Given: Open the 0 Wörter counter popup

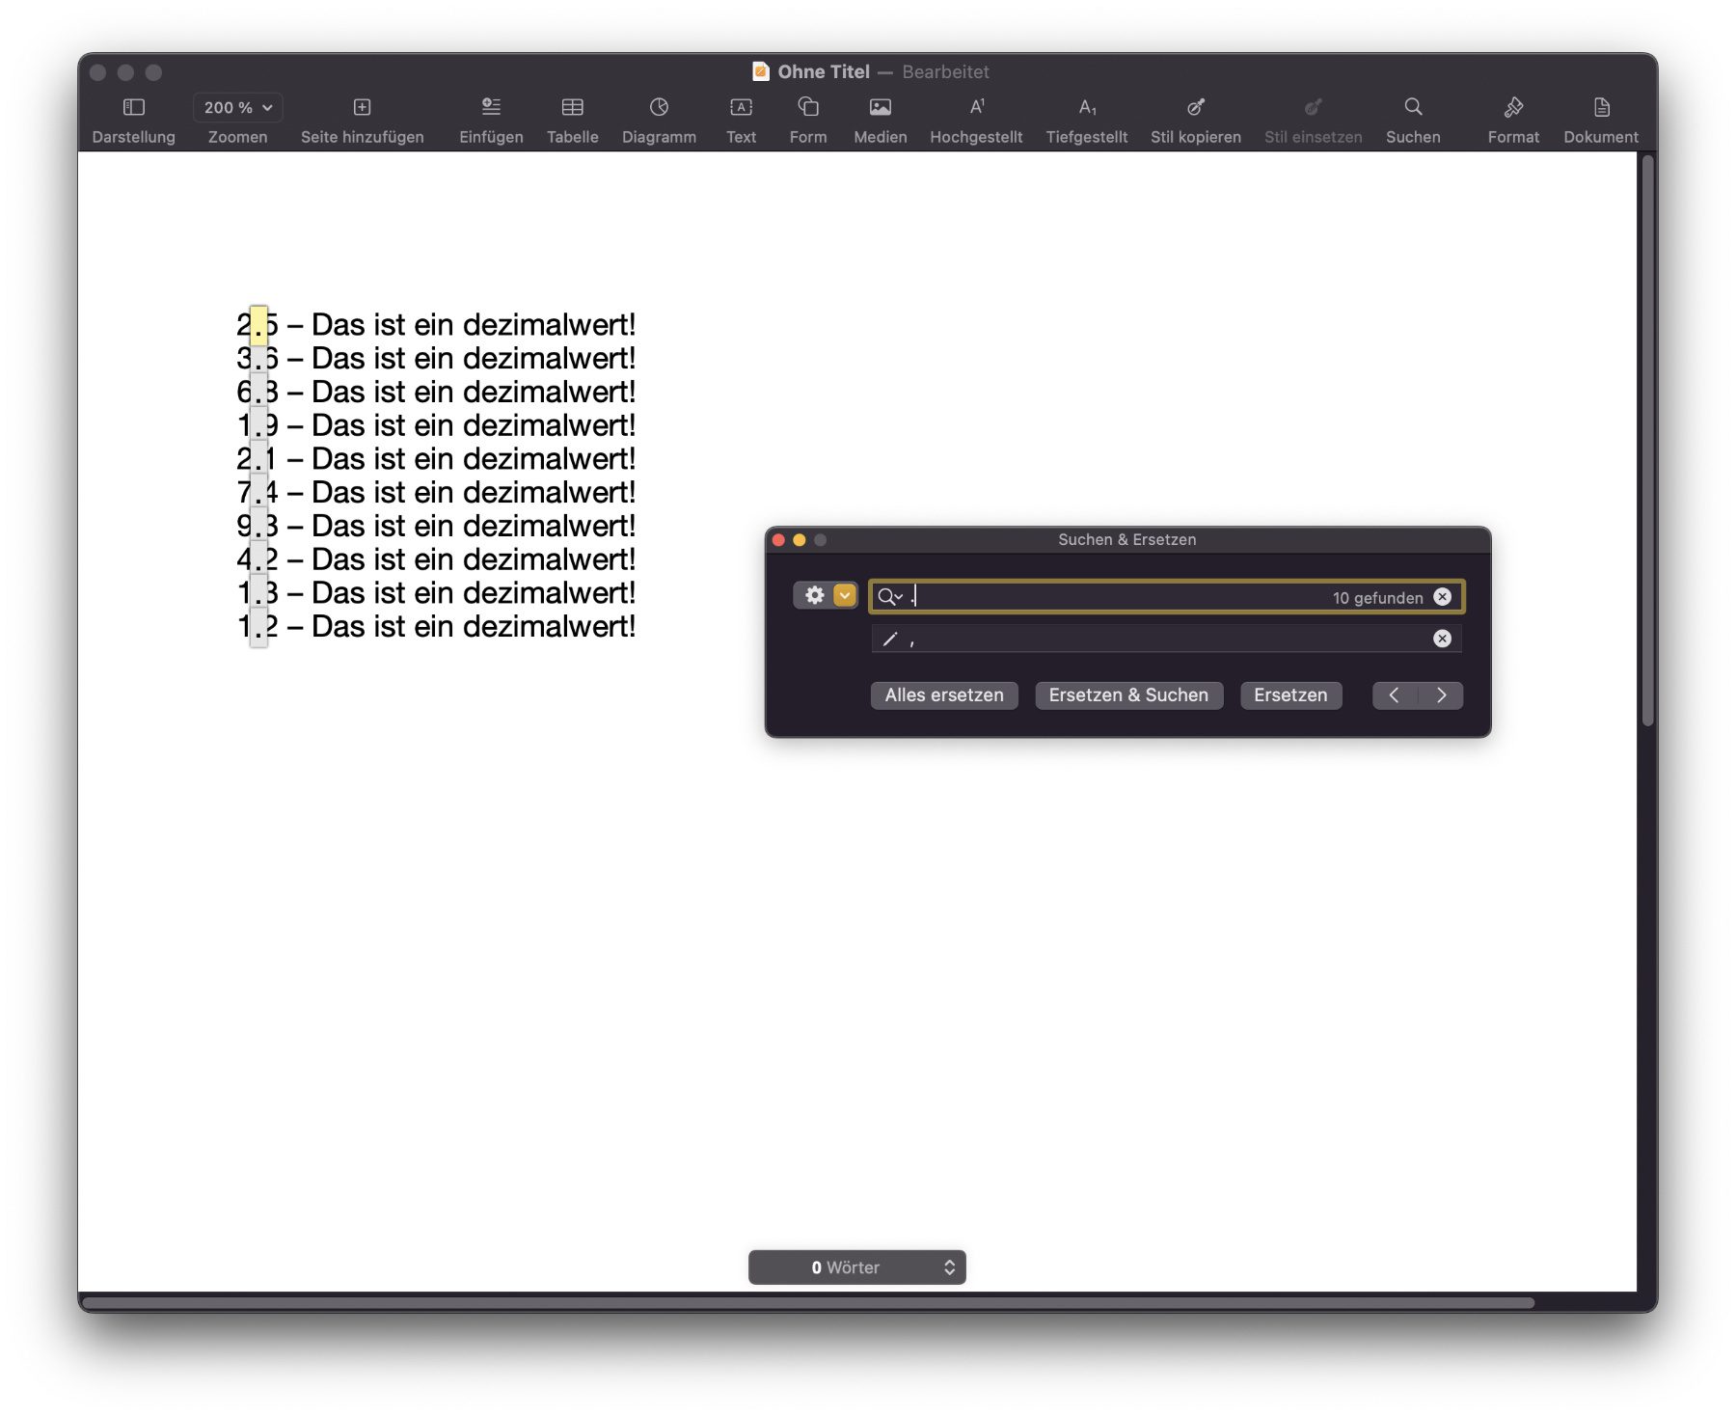Looking at the screenshot, I should pyautogui.click(x=856, y=1267).
